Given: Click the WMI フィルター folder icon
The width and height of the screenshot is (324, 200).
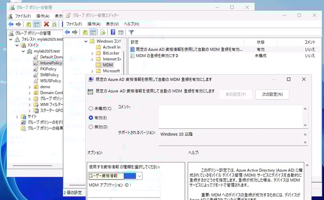Looking at the screenshot, I should 36,105.
